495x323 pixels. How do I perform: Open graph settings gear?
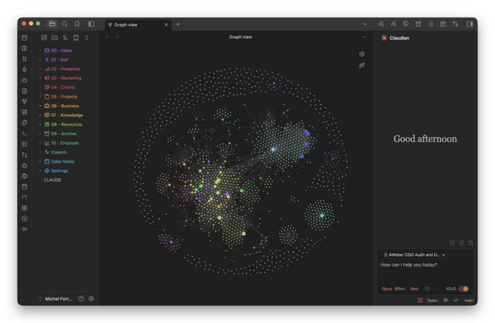pyautogui.click(x=362, y=54)
